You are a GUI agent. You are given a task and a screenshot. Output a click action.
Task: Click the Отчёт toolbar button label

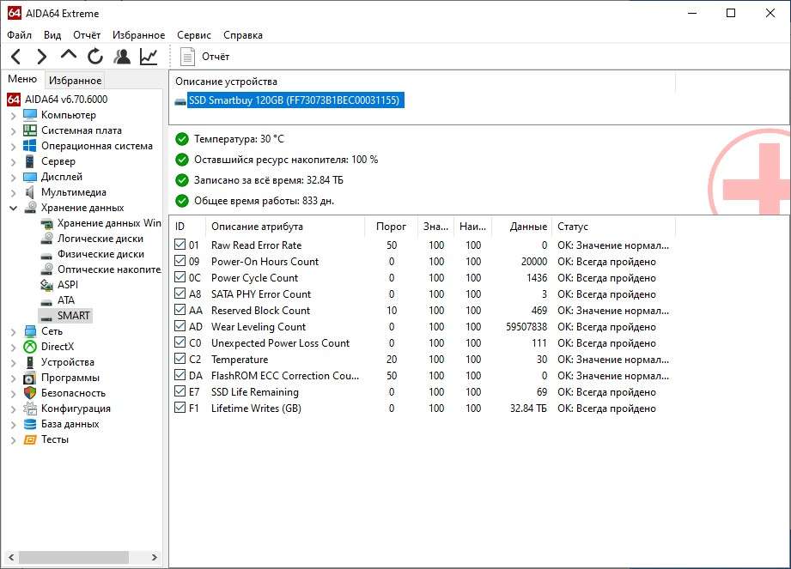(x=216, y=57)
